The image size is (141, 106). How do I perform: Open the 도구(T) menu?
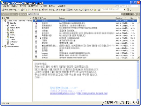[x=43, y=6]
